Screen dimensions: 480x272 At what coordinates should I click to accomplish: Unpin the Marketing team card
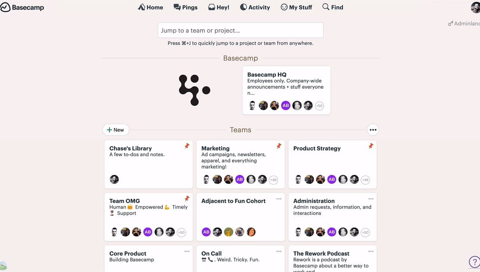278,147
